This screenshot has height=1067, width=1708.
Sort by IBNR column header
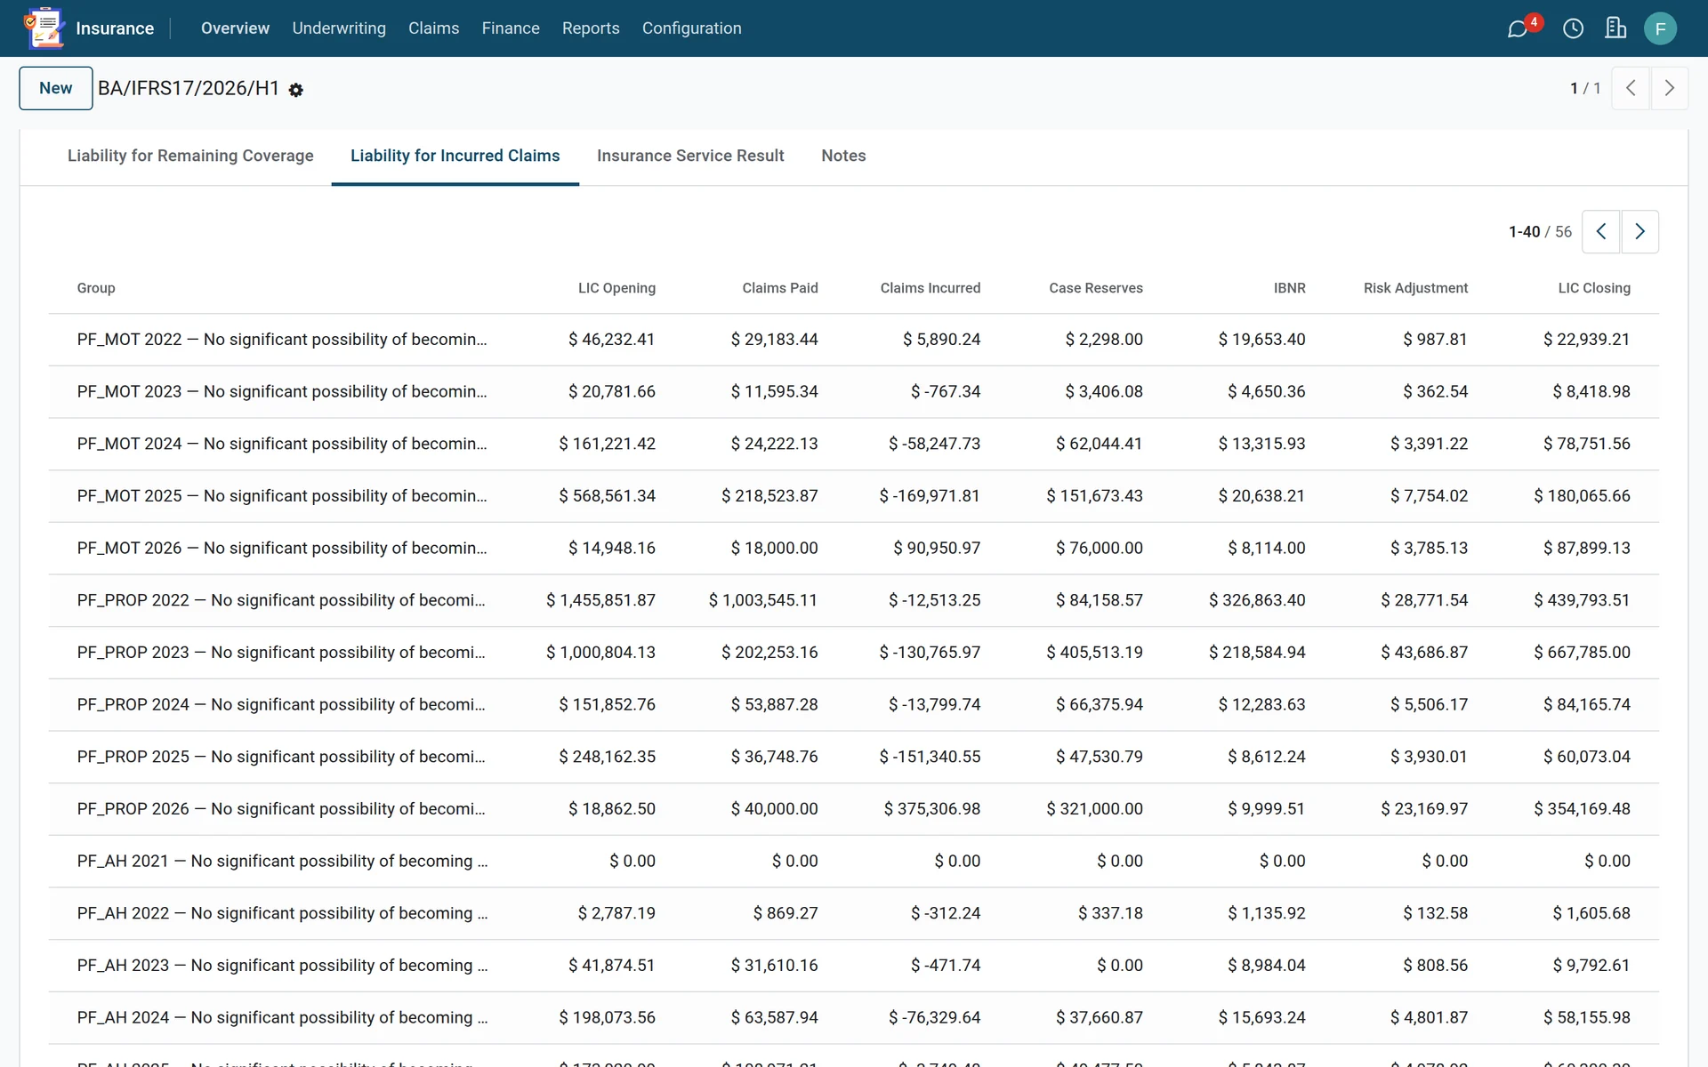[1289, 288]
